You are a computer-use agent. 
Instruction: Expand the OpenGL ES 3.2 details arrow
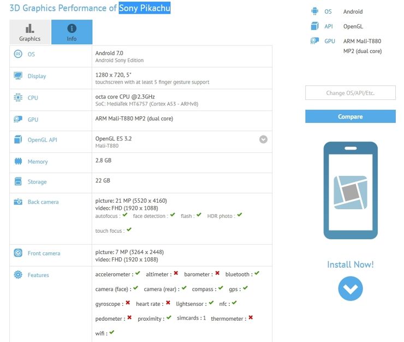tap(263, 139)
